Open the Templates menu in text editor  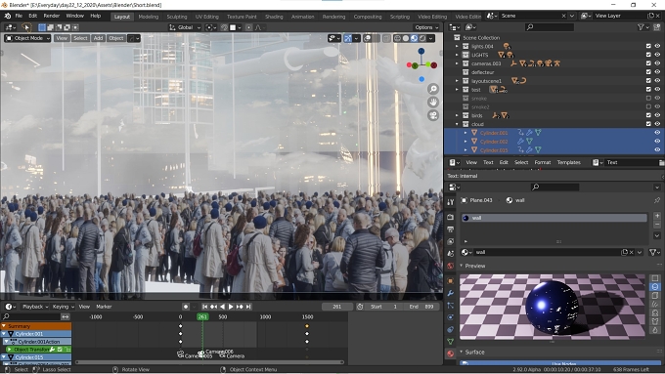pos(568,162)
